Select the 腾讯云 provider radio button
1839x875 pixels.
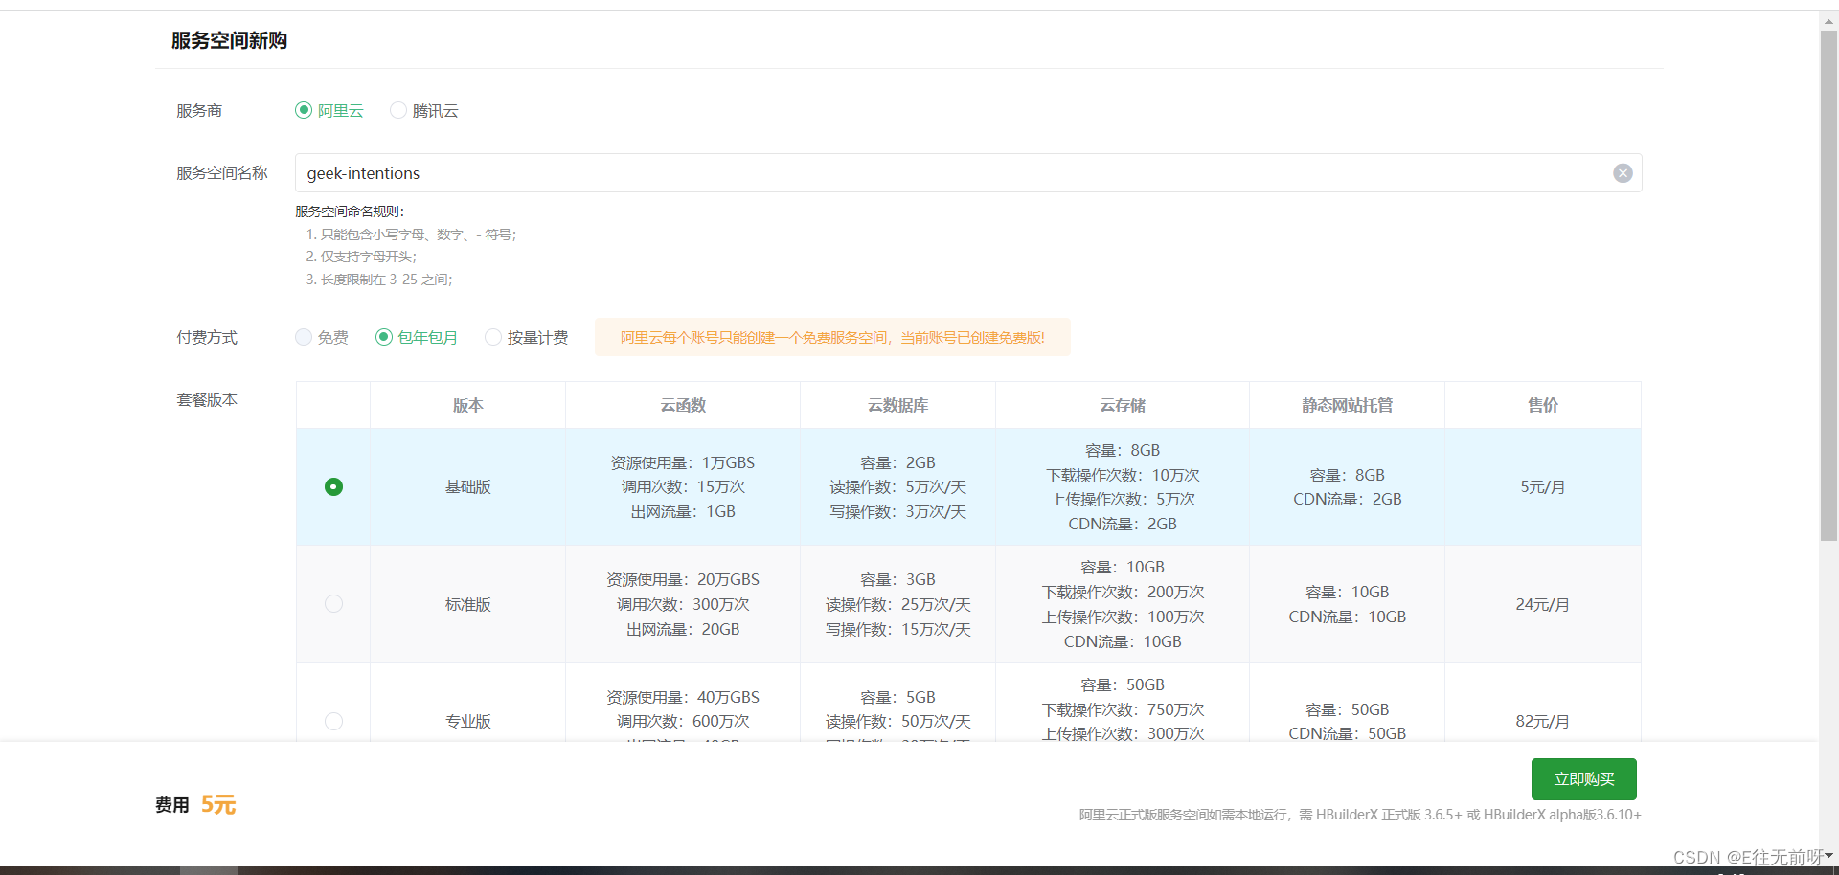pos(398,110)
